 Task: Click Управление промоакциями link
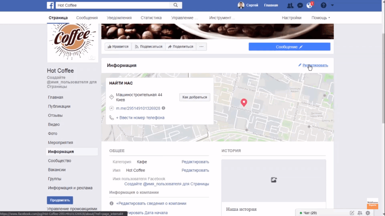72,209
